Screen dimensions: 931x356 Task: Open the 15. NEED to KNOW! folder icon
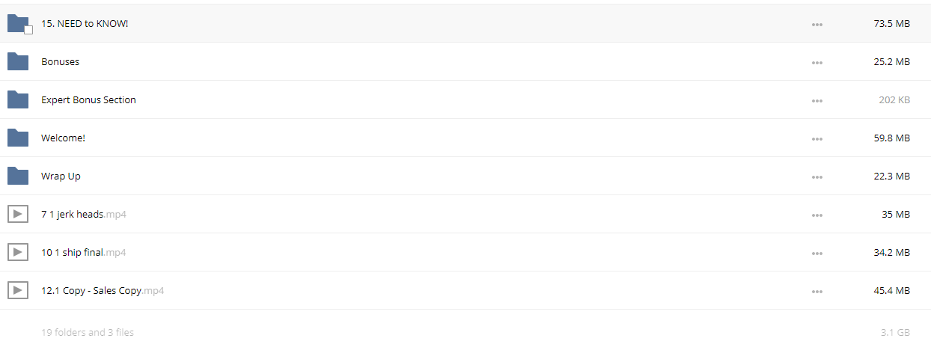(x=17, y=23)
